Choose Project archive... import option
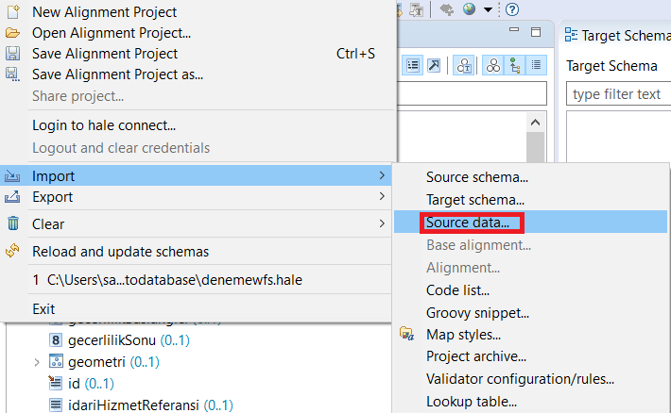Viewport: 671px width, 413px height. [476, 356]
